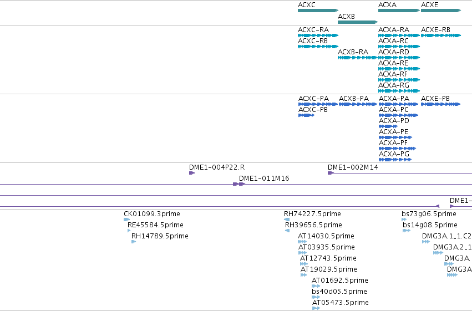Select EST bs73g06.5prime
The width and height of the screenshot is (472, 311).
tap(404, 220)
